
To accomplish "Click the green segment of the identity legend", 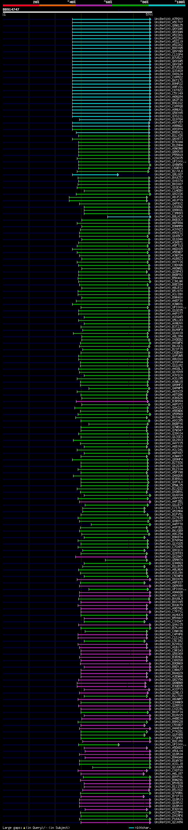I will tap(130, 5).
